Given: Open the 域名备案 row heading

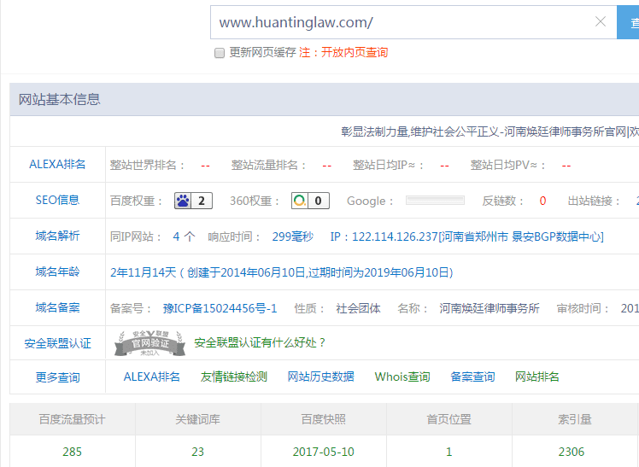Looking at the screenshot, I should pos(57,307).
